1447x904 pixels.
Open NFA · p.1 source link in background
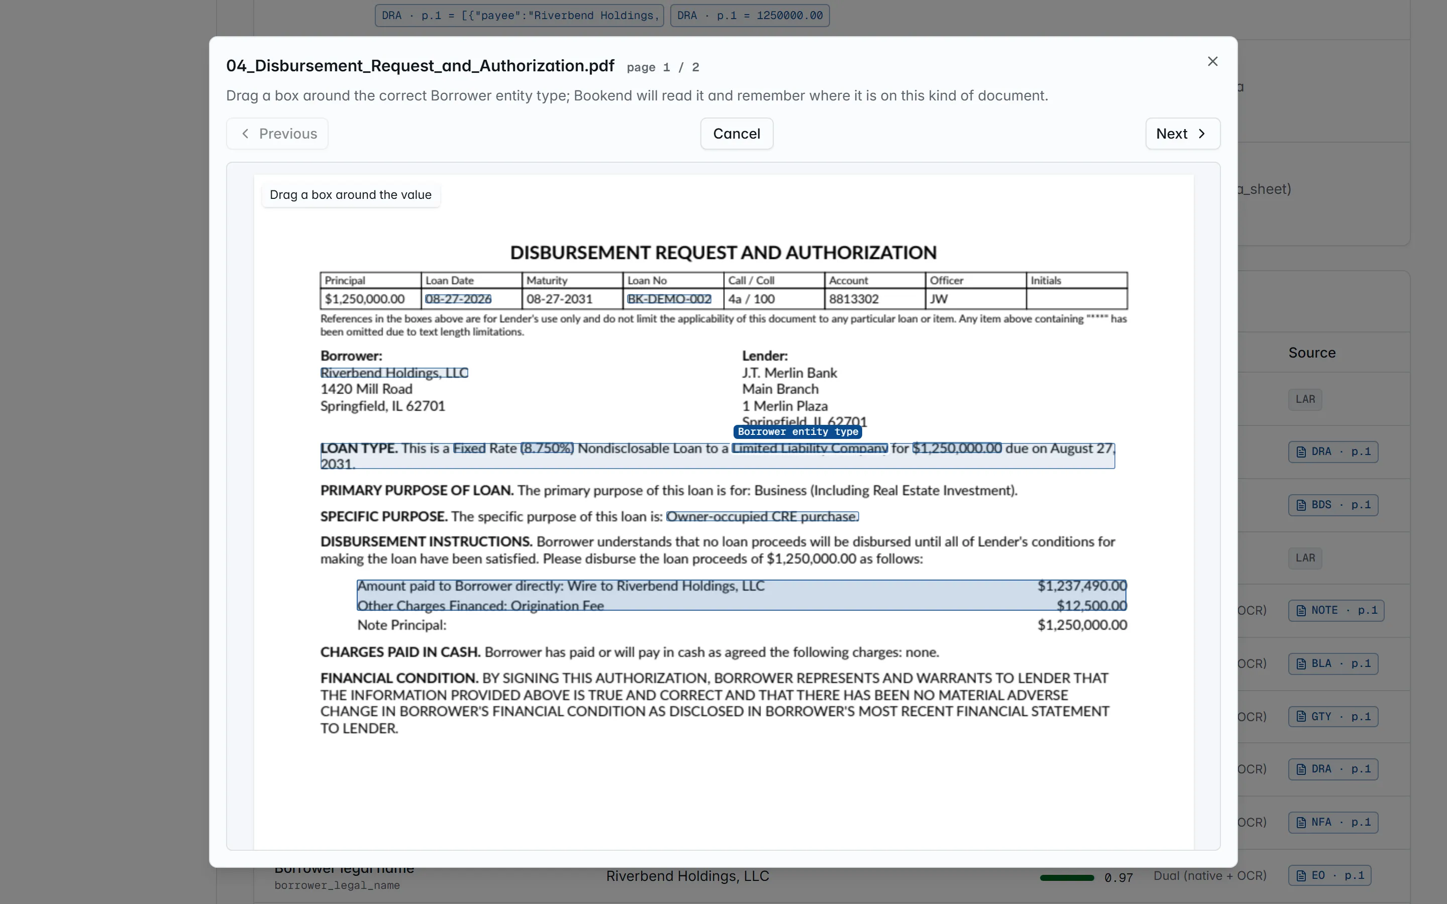tap(1333, 822)
